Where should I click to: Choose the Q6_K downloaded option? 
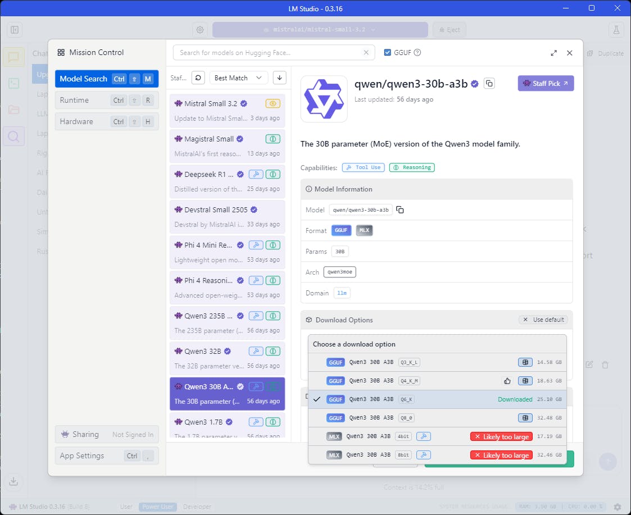click(x=437, y=399)
